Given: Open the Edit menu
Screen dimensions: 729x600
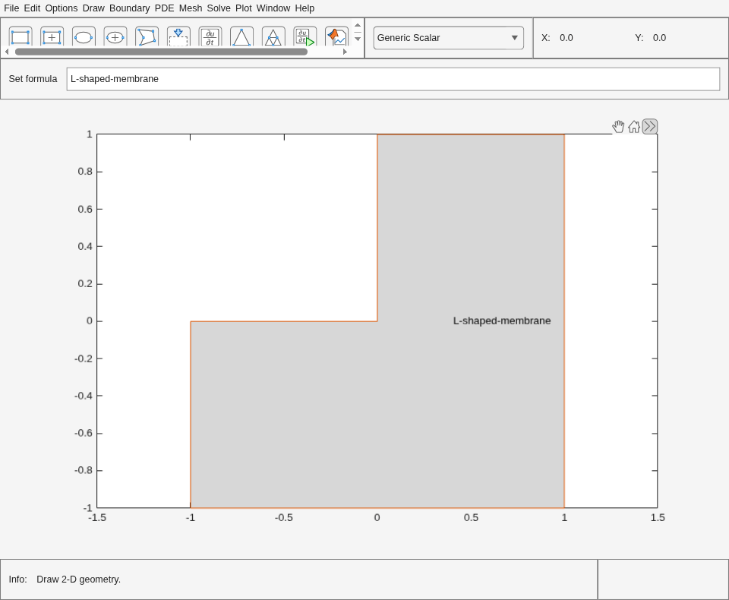Looking at the screenshot, I should [32, 8].
